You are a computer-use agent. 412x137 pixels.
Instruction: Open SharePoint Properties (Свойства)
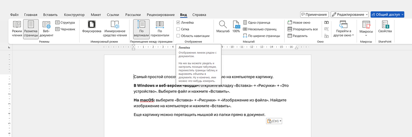(x=385, y=27)
